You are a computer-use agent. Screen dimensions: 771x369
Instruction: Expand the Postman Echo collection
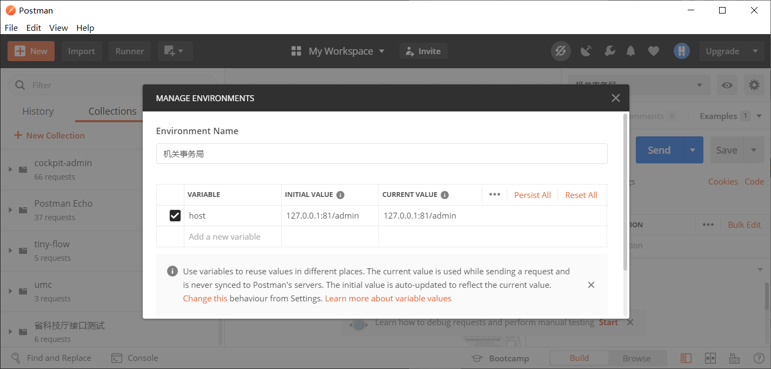click(x=10, y=210)
